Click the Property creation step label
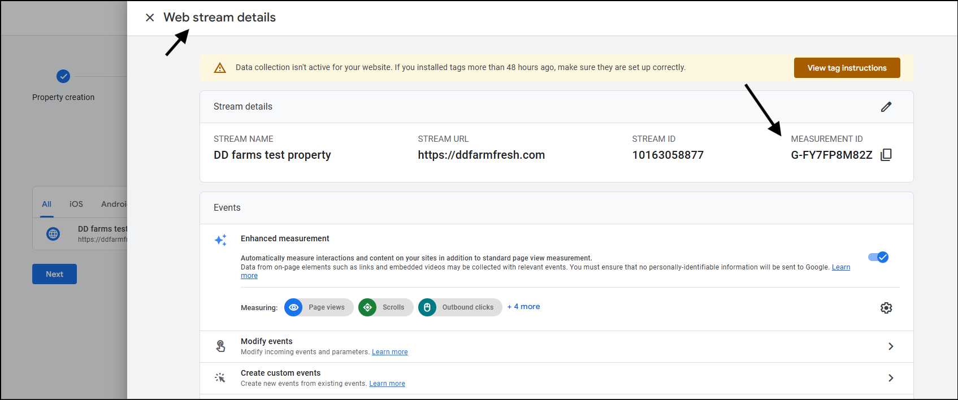 pyautogui.click(x=63, y=97)
